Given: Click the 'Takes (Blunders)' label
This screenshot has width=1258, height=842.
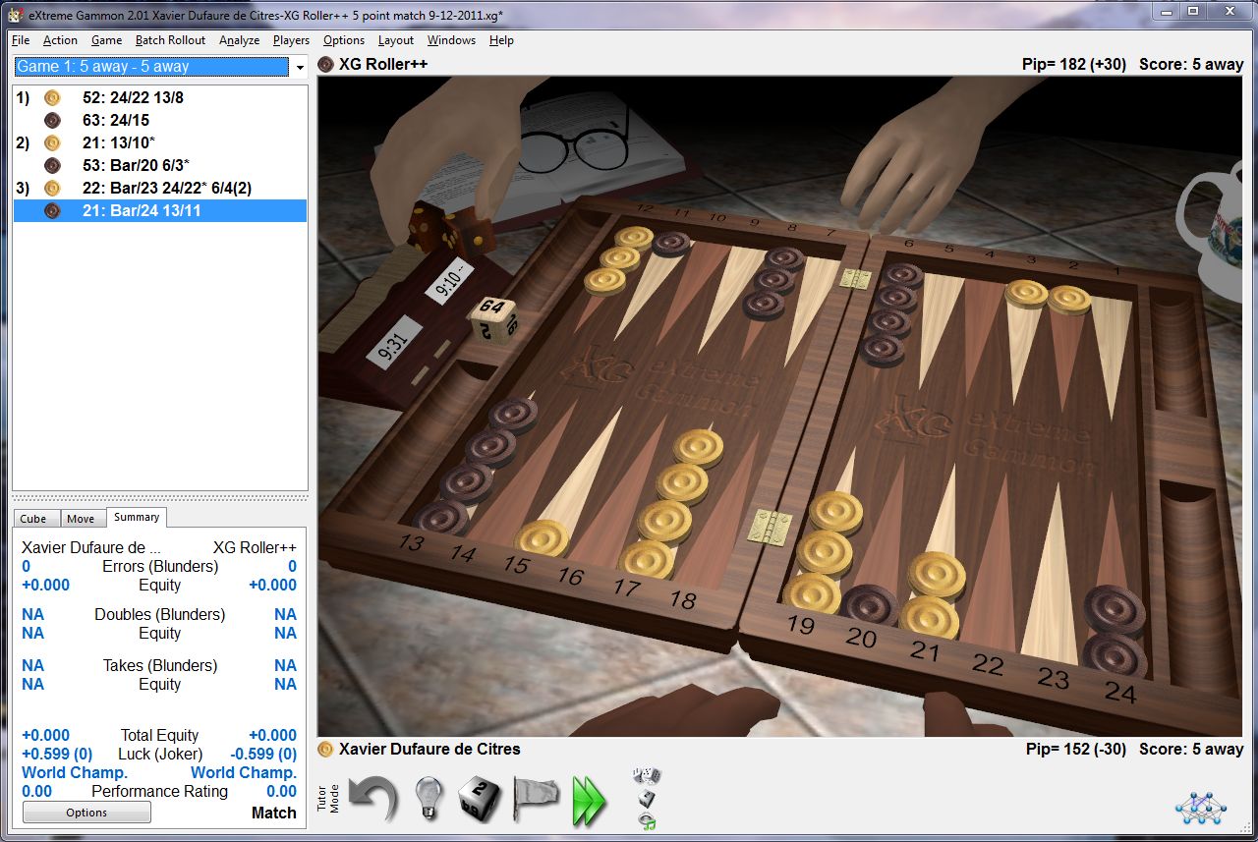Looking at the screenshot, I should pos(160,665).
